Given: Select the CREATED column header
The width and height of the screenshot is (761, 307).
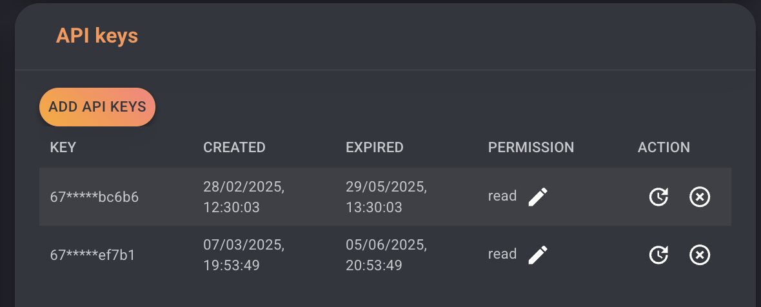Looking at the screenshot, I should [234, 147].
